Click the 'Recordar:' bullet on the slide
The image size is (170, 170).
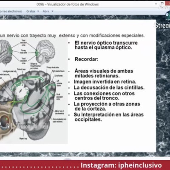tap(86, 59)
